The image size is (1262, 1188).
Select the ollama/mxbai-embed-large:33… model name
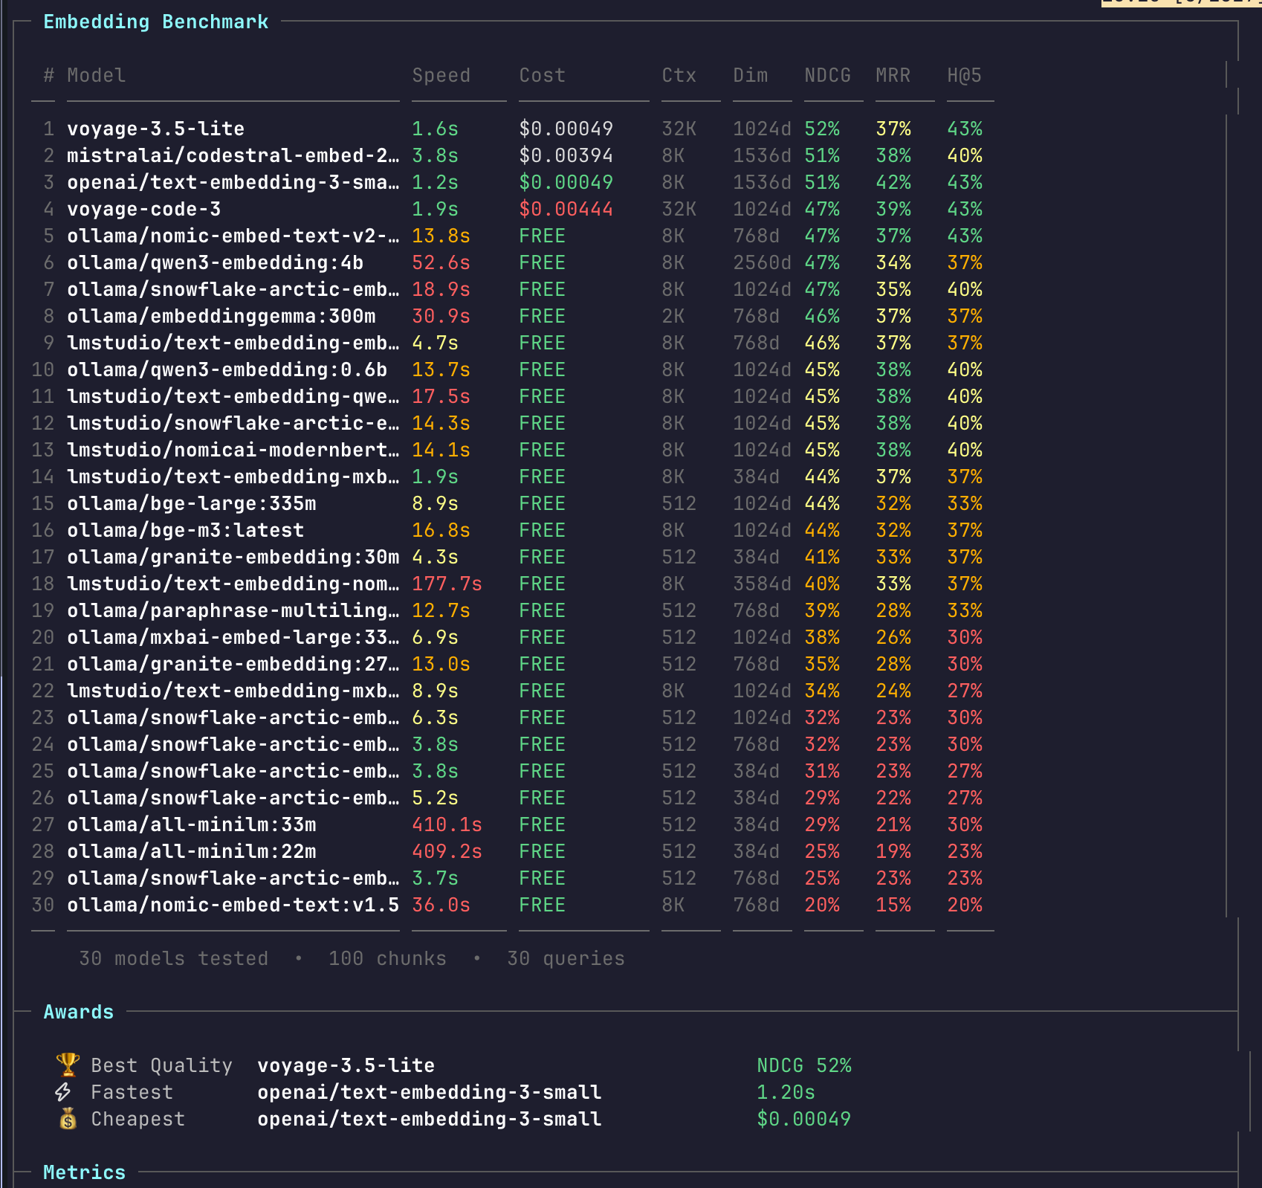point(233,637)
